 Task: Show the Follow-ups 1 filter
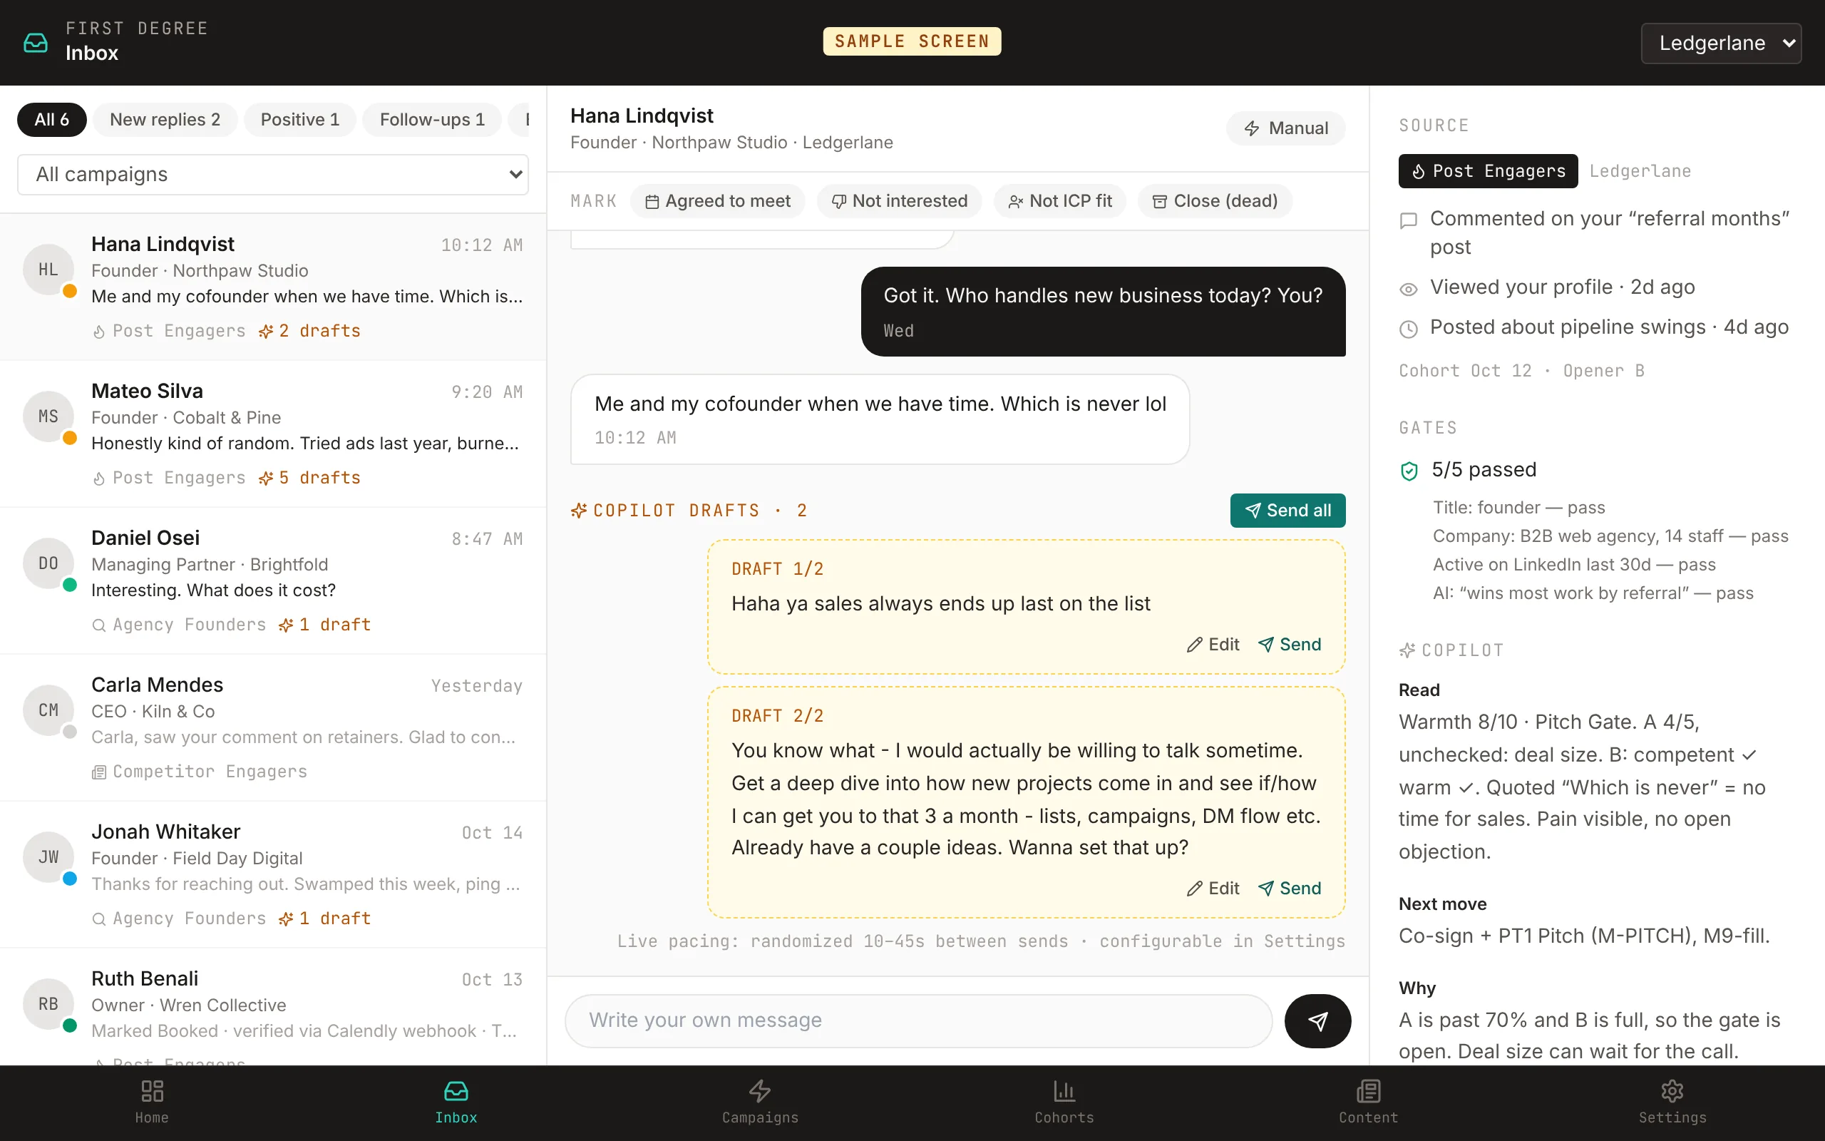coord(431,119)
